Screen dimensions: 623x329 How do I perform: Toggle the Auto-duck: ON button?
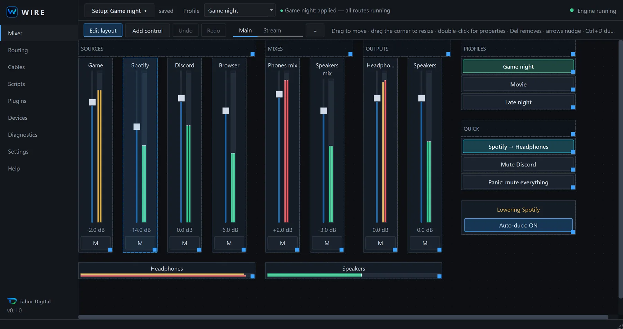click(x=518, y=225)
